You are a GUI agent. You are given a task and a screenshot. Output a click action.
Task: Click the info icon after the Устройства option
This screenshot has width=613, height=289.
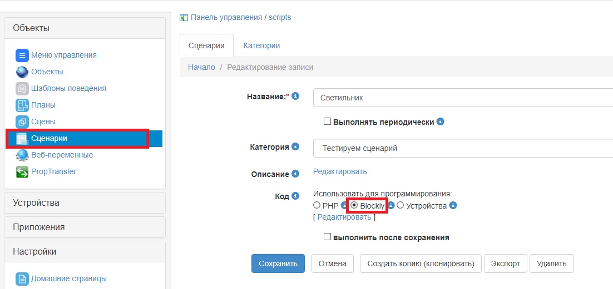(453, 206)
